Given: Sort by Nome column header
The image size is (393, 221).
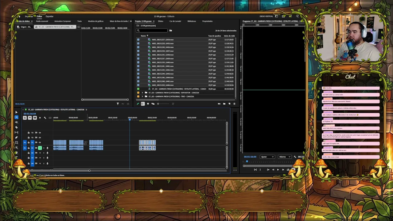Looking at the screenshot, I should (143, 36).
